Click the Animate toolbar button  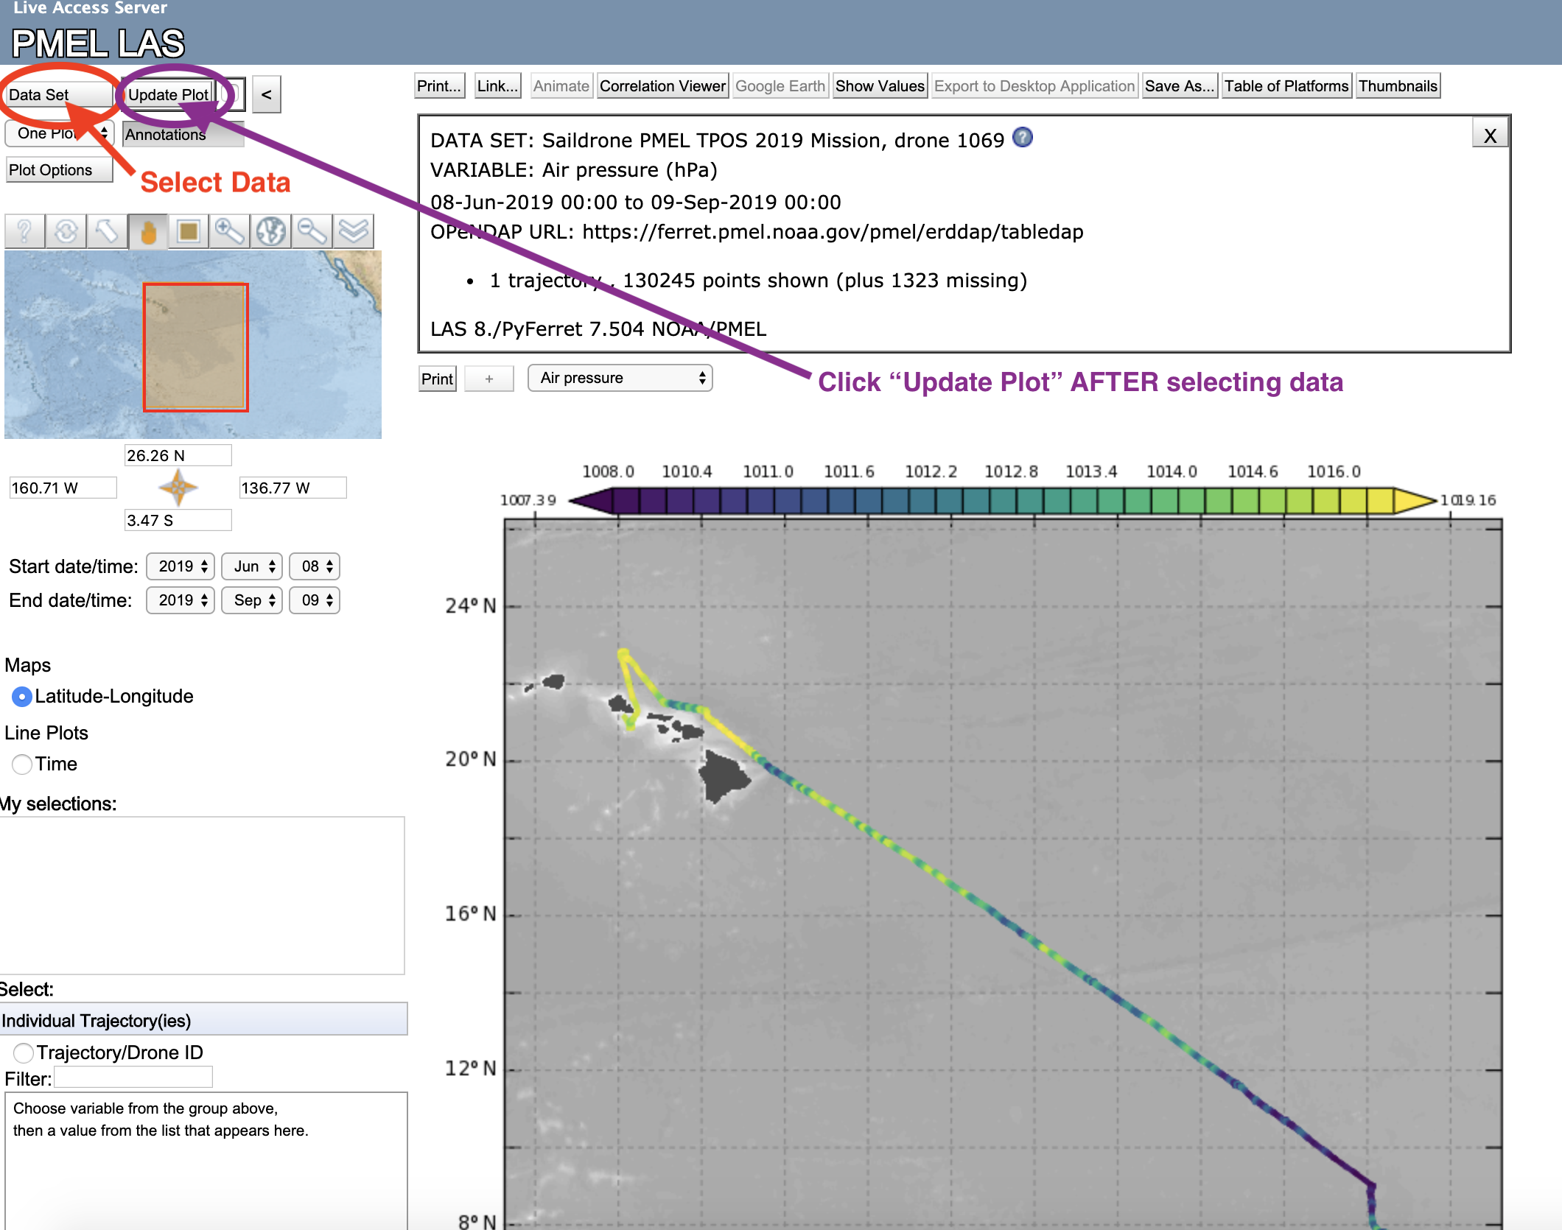(x=561, y=86)
